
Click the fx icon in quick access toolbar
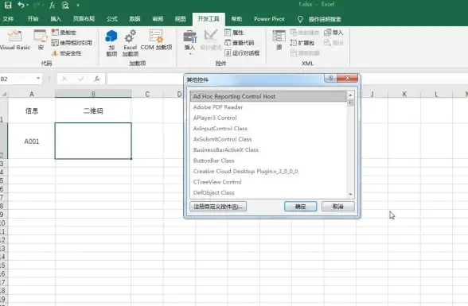point(52,5)
